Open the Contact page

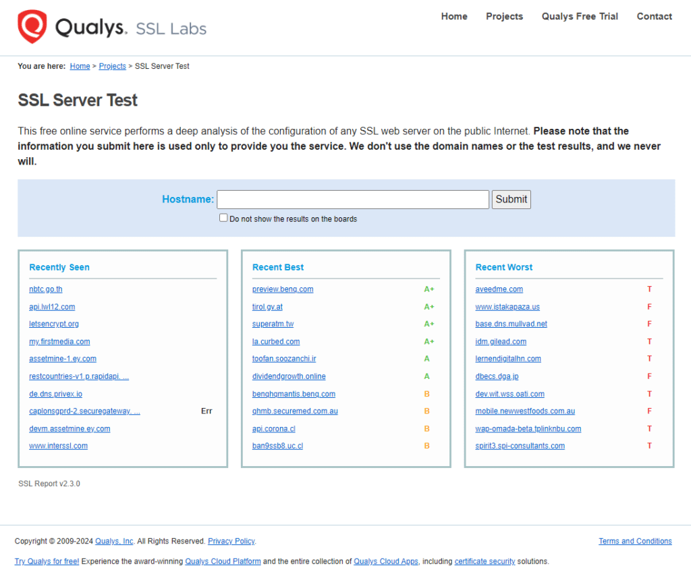[x=654, y=16]
